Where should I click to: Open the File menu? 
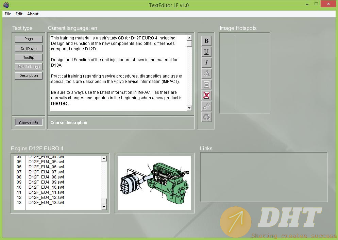[x=8, y=14]
